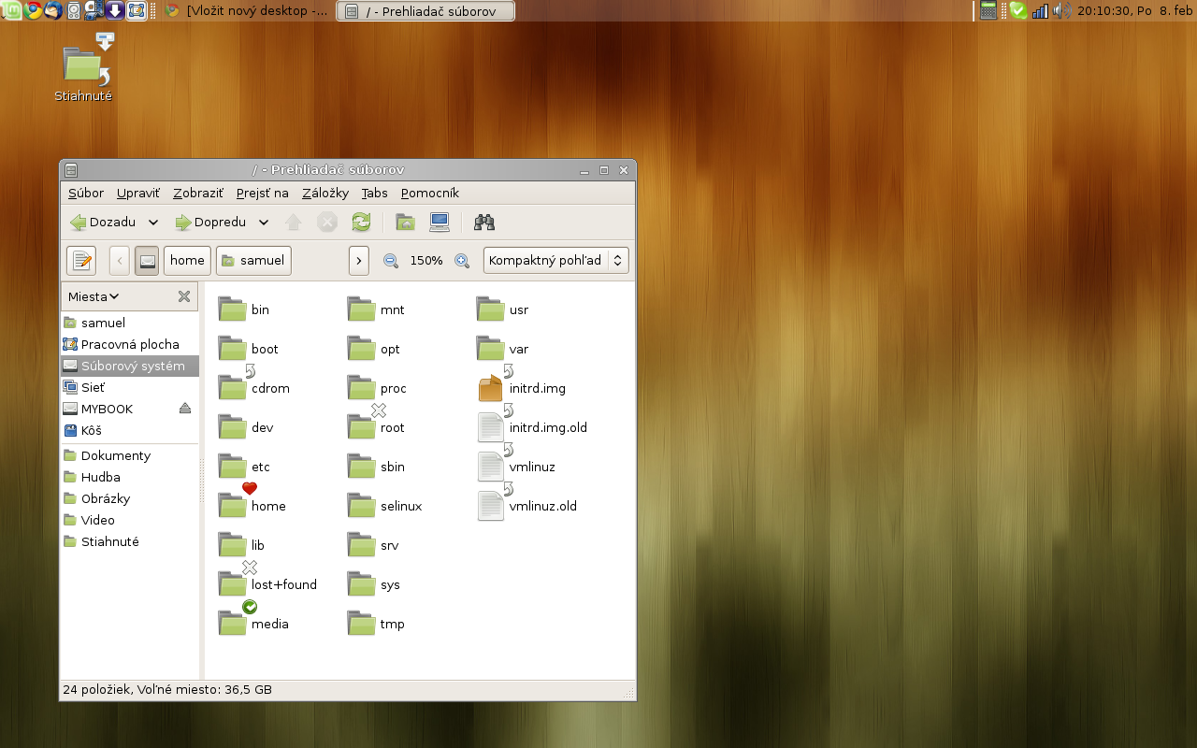
Task: Click the samuel path bar button
Action: click(253, 261)
